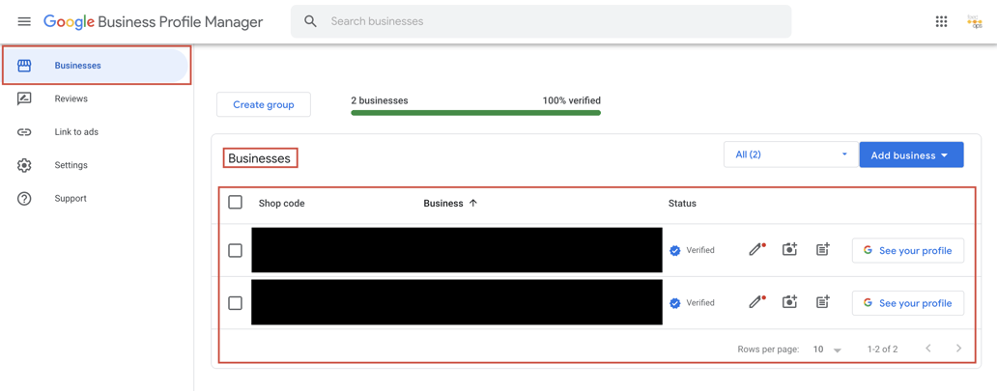Viewport: 997px width, 391px height.
Task: Click the 2 businesses count text
Action: point(380,100)
